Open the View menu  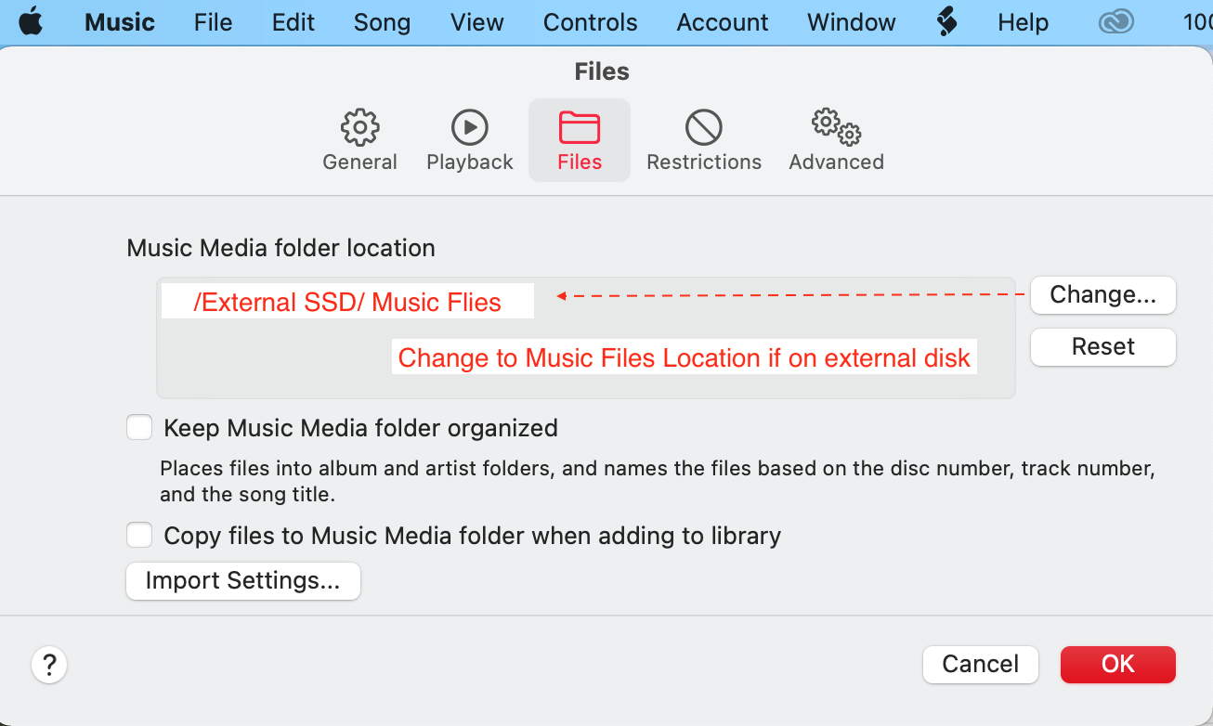click(x=476, y=22)
